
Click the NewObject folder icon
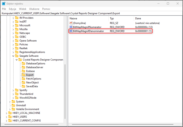24,82
